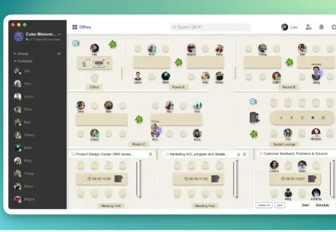Click Lisa's avatar in the Social Lounge
Screen dimensions: 336x232
click(288, 133)
